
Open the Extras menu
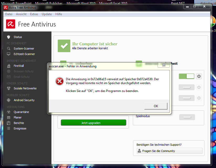tap(34, 14)
